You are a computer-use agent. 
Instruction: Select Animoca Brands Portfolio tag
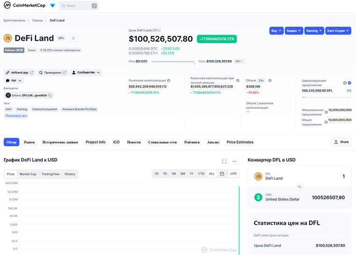click(79, 109)
